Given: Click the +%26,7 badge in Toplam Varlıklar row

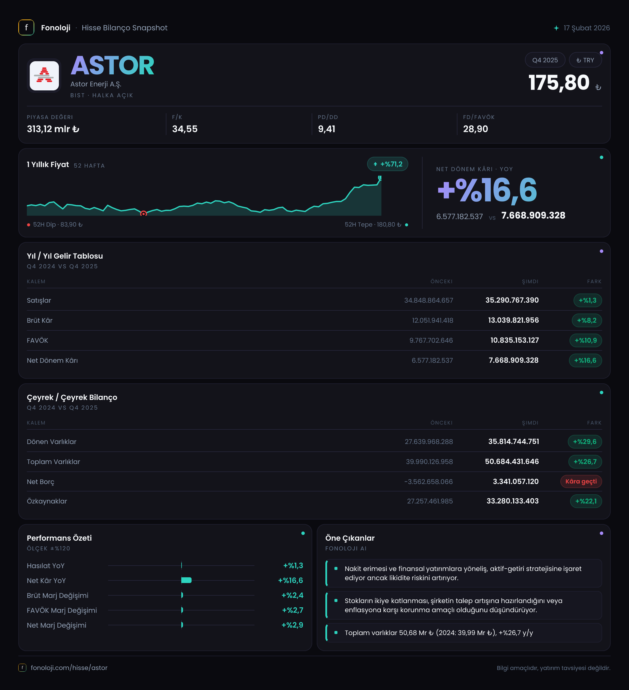Looking at the screenshot, I should pos(585,462).
